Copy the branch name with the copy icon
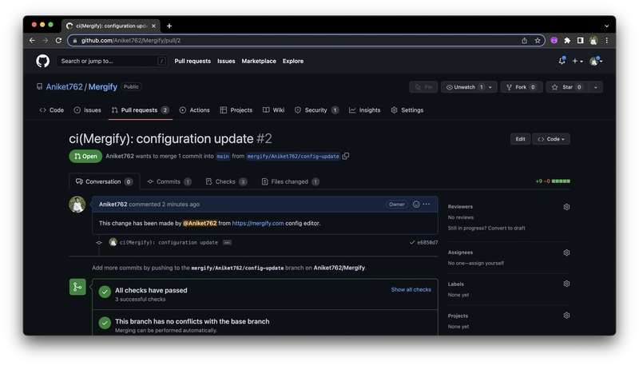The image size is (639, 366). (346, 156)
